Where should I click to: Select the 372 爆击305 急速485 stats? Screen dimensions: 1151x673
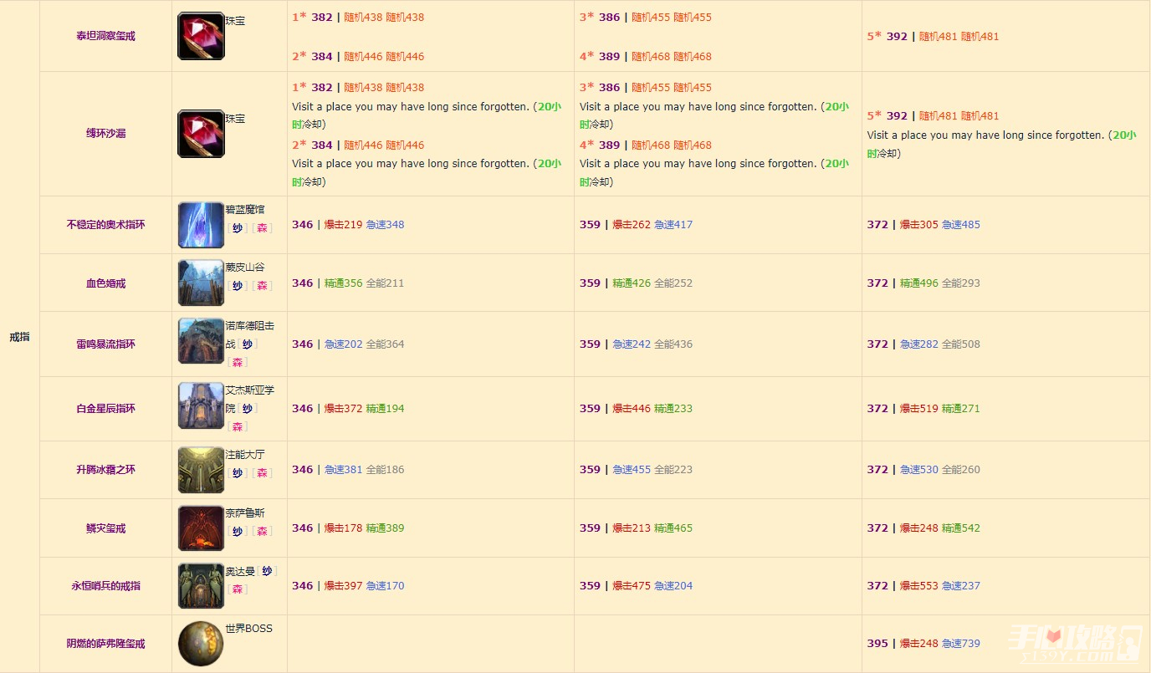923,224
